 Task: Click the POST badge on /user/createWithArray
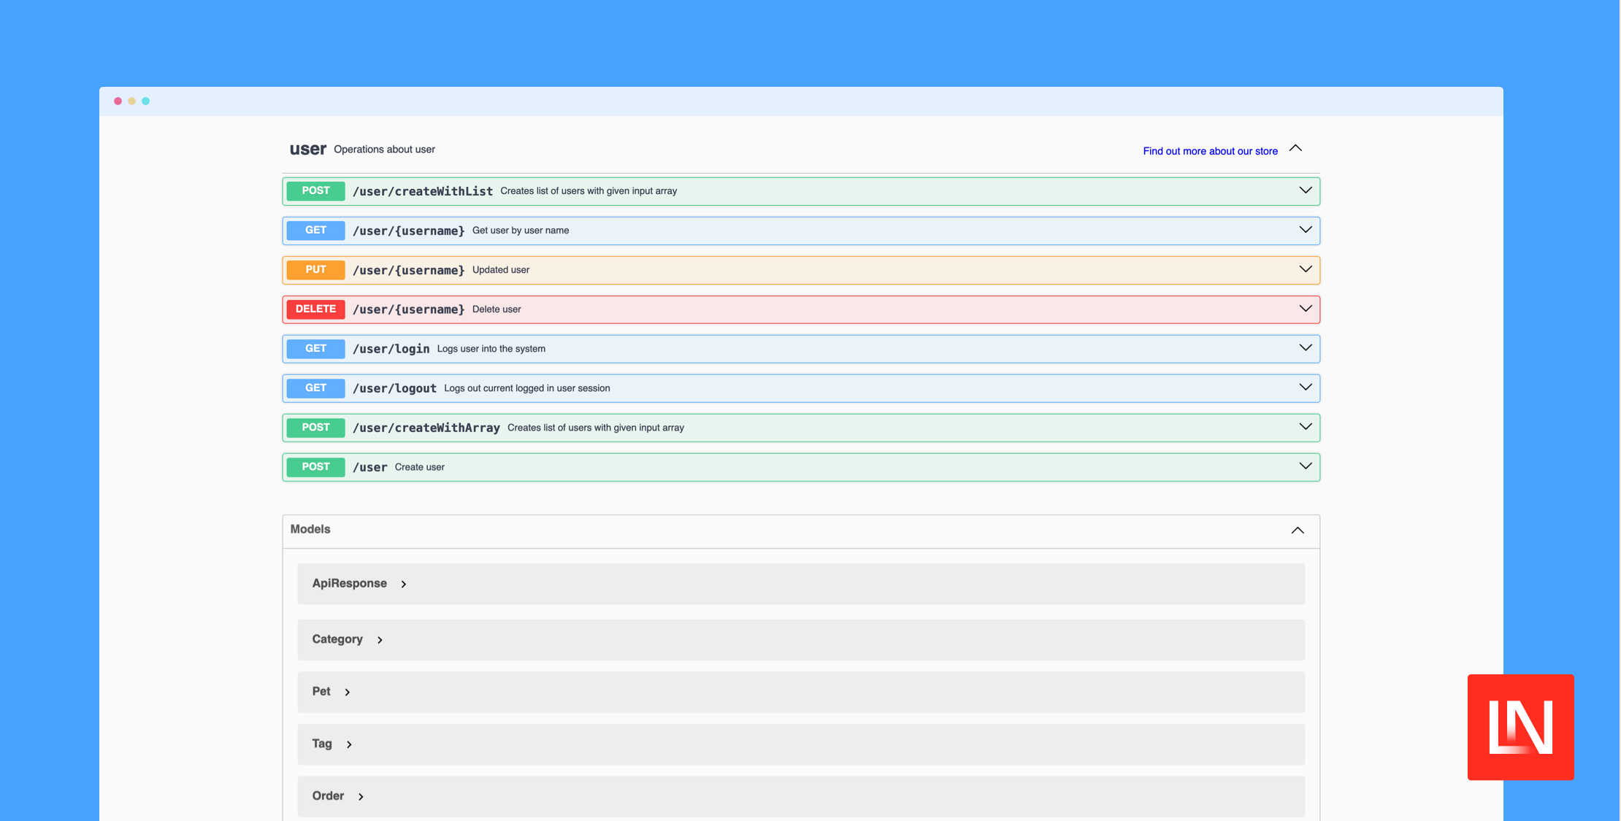coord(315,427)
